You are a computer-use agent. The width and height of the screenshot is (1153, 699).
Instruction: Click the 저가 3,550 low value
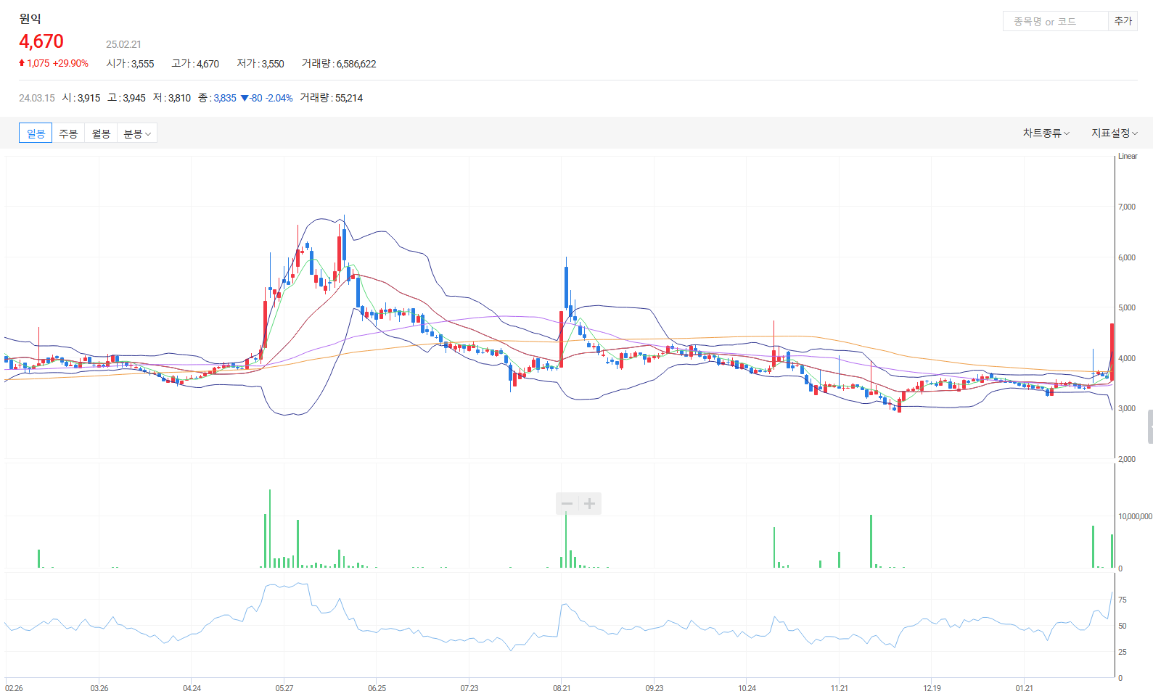point(260,64)
